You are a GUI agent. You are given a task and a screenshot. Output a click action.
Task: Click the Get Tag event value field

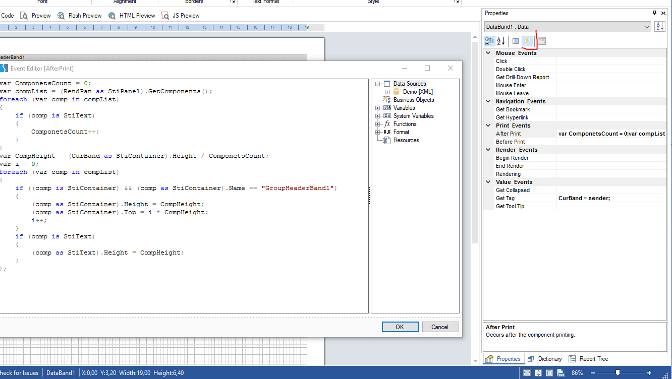(611, 198)
